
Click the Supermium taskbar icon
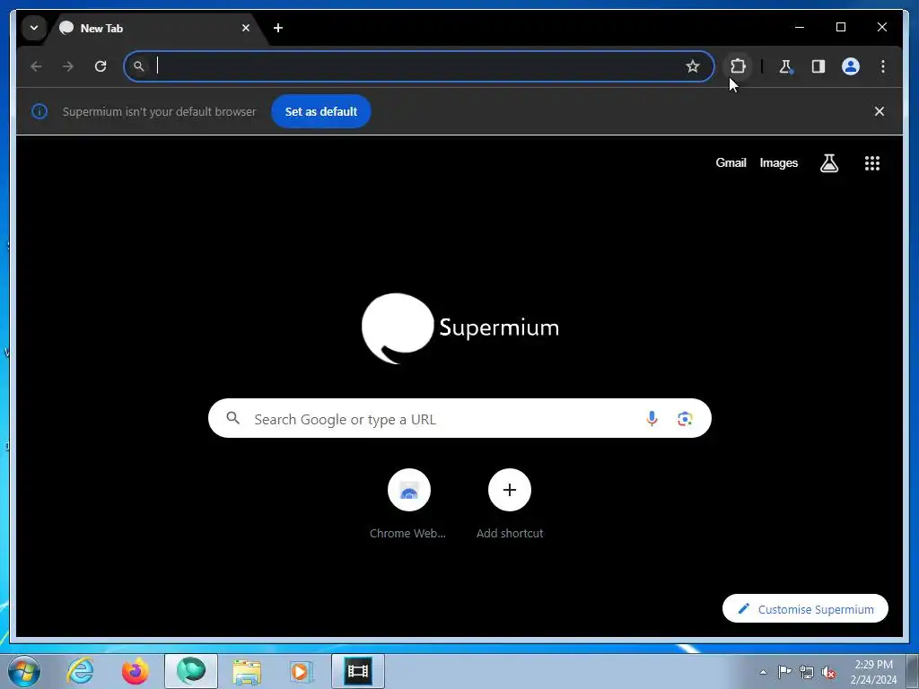[x=191, y=671]
